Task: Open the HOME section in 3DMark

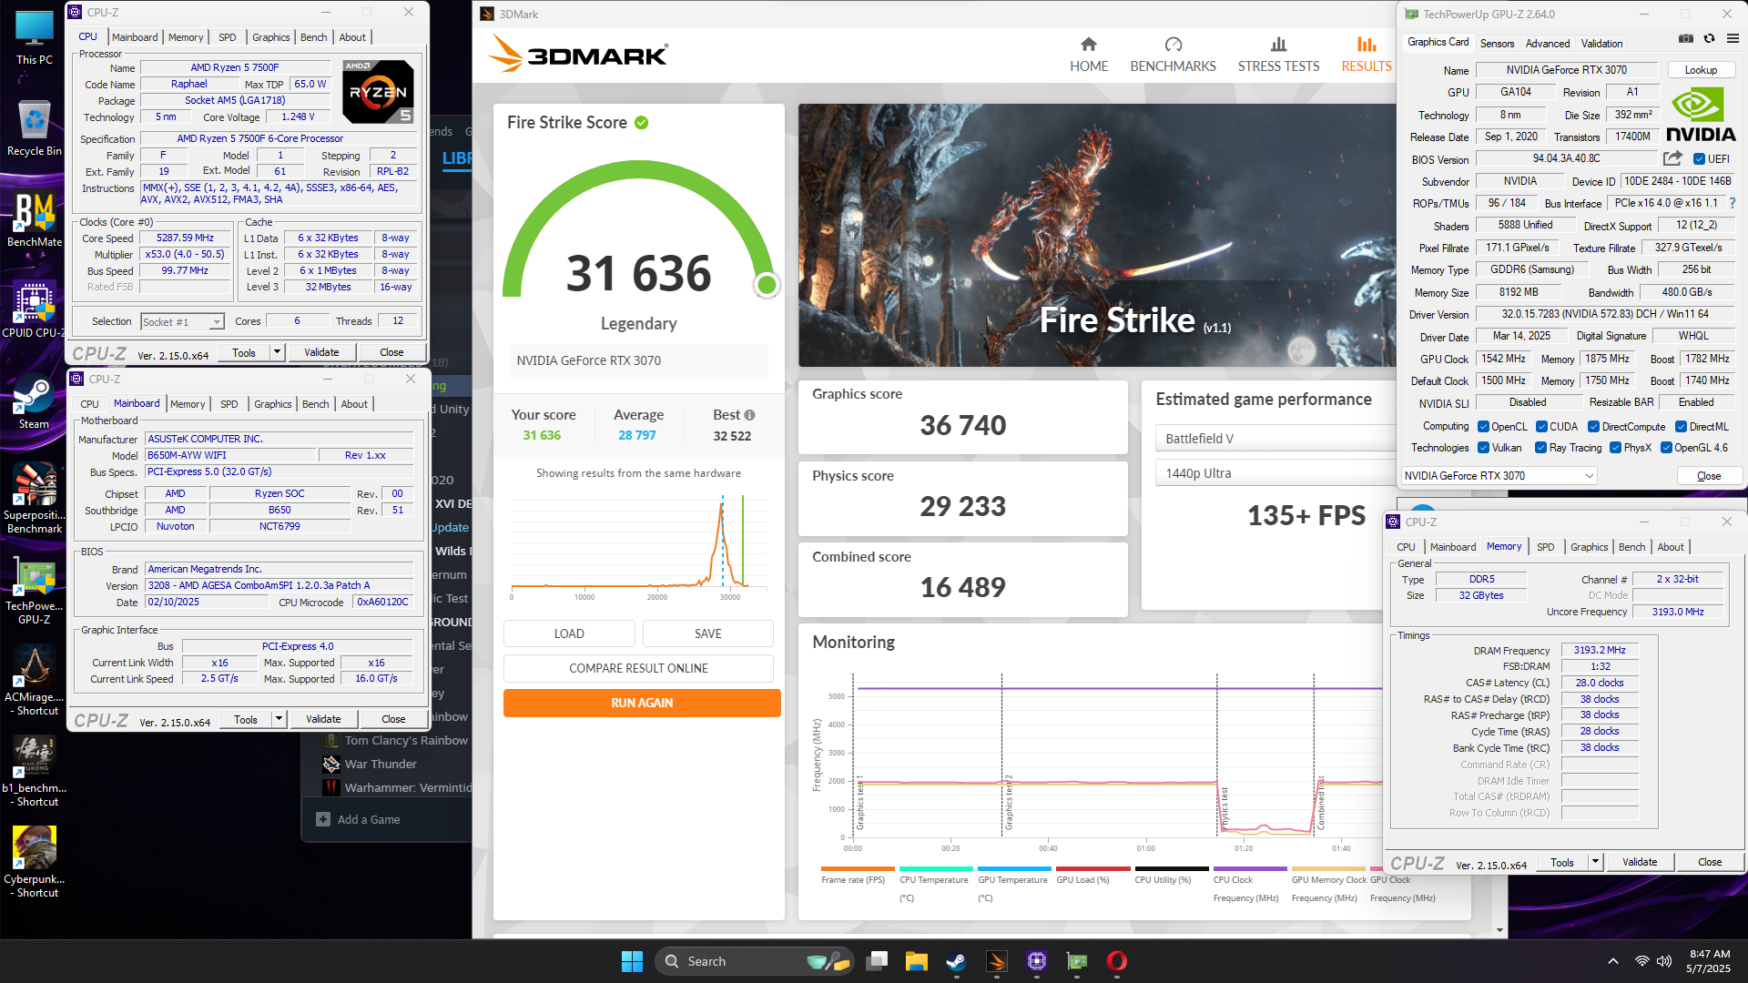Action: click(1089, 55)
